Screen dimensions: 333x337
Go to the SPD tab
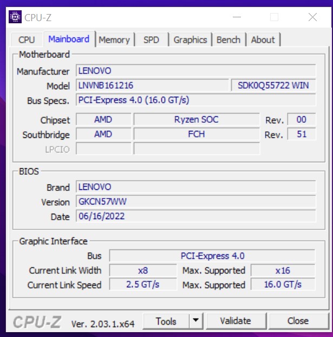[x=151, y=40]
